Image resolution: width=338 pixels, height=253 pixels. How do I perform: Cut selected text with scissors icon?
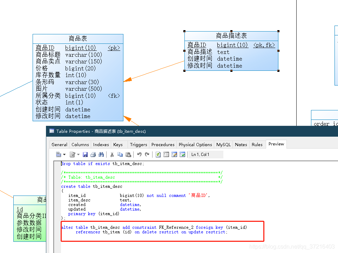(112, 155)
